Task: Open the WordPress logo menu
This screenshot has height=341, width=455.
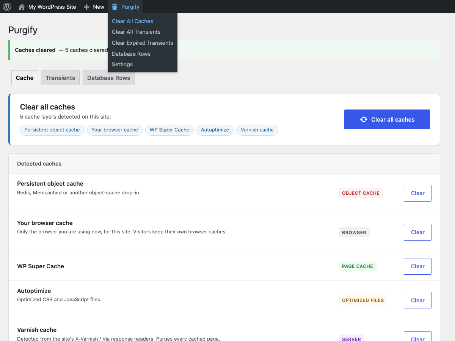Action: tap(7, 7)
